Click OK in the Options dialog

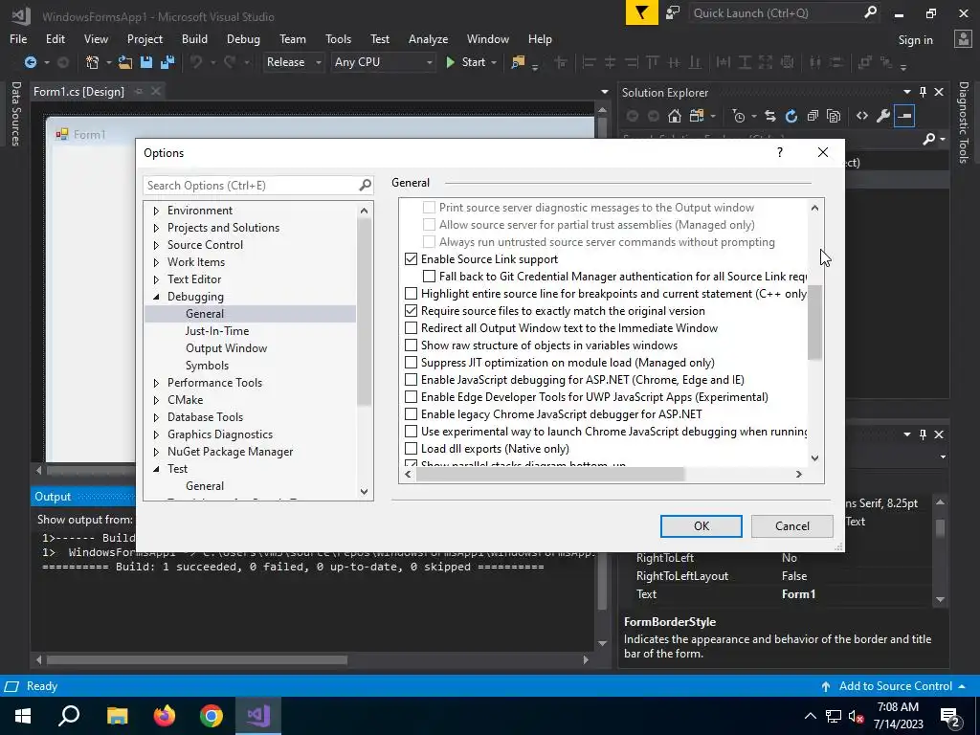point(702,526)
